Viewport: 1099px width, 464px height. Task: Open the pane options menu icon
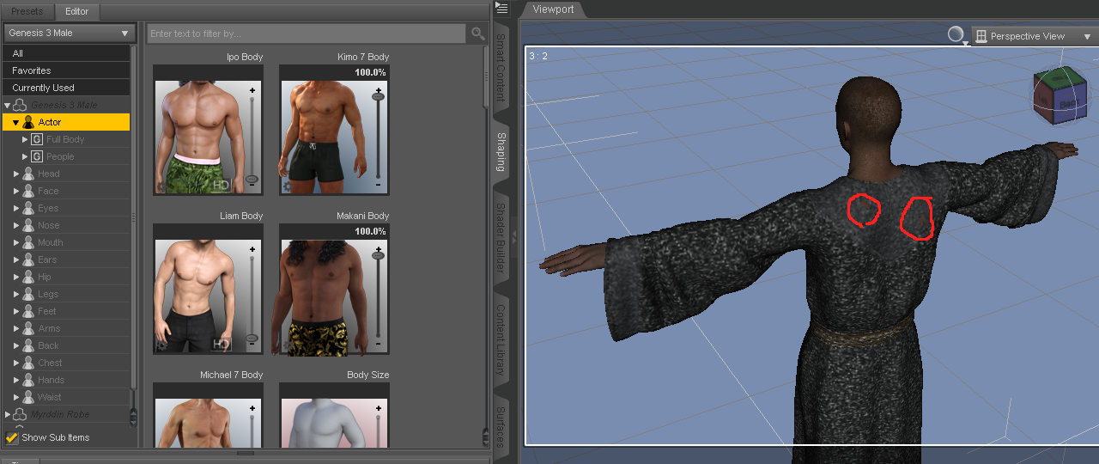click(x=502, y=9)
